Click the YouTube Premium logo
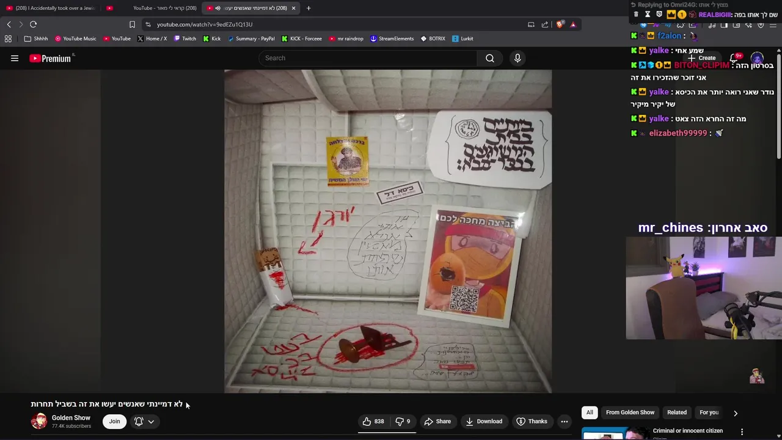The height and width of the screenshot is (440, 782). (x=51, y=58)
